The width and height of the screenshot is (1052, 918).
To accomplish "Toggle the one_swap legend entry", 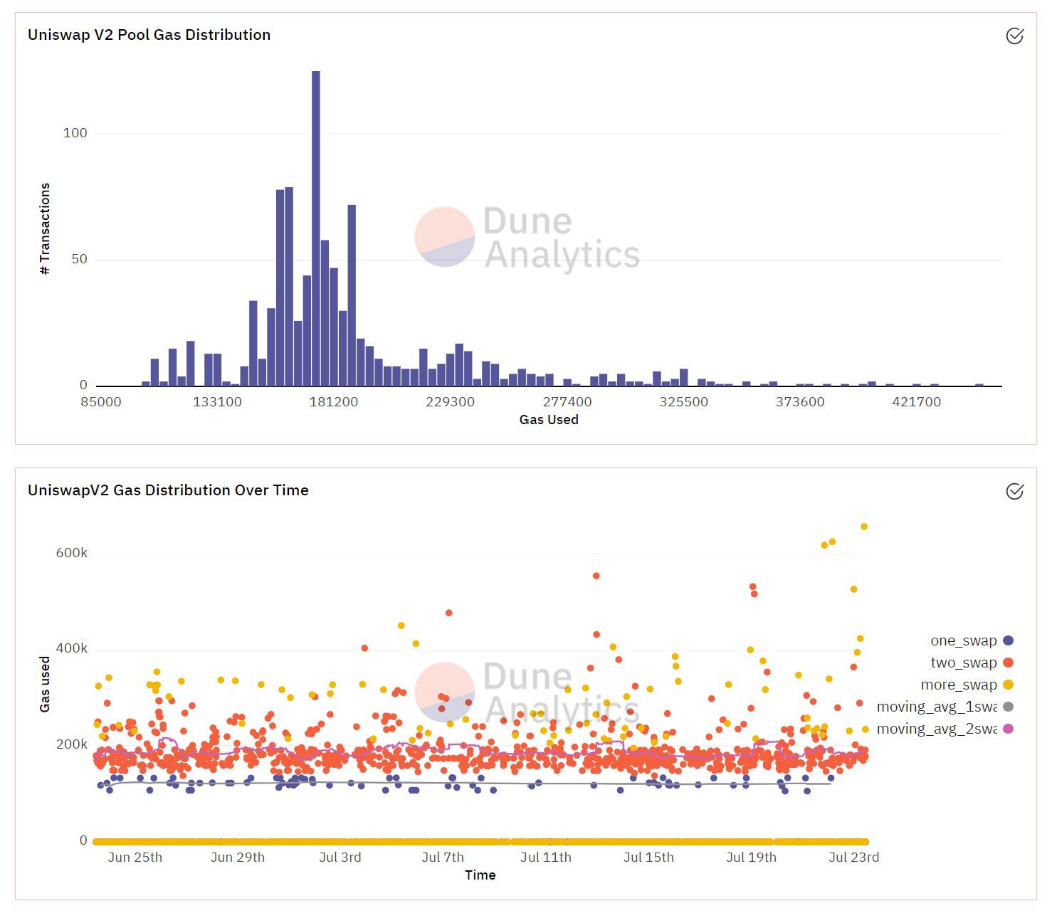I will click(972, 640).
